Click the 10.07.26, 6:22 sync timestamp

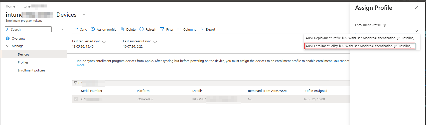(x=133, y=47)
